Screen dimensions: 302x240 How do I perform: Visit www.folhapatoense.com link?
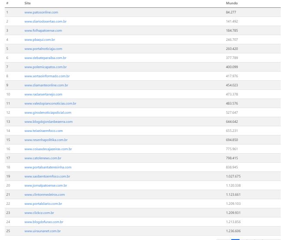click(43, 30)
